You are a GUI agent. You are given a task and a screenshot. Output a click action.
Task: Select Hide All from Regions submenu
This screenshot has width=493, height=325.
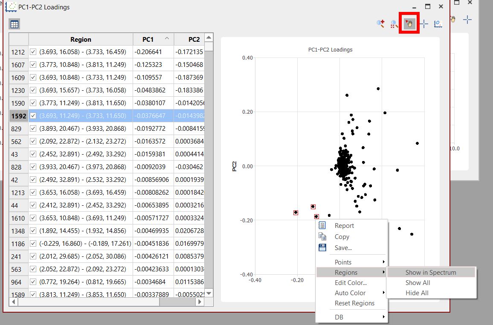coord(417,293)
